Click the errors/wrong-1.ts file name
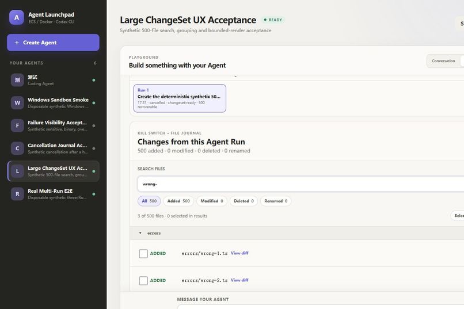The image size is (464, 309). coord(204,253)
